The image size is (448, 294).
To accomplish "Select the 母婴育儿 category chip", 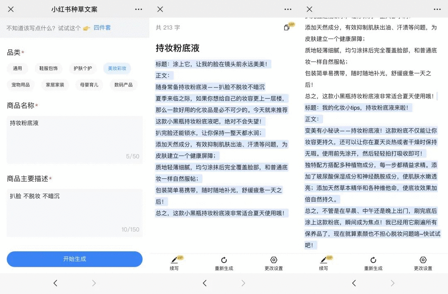I will [89, 85].
